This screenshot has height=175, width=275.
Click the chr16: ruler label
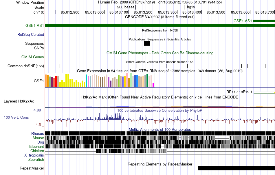(x=39, y=12)
